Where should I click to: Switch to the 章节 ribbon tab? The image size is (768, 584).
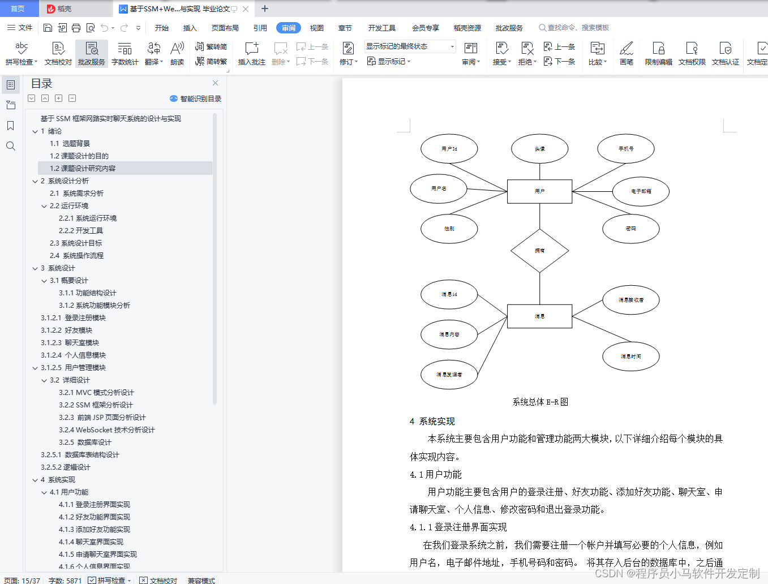(345, 27)
